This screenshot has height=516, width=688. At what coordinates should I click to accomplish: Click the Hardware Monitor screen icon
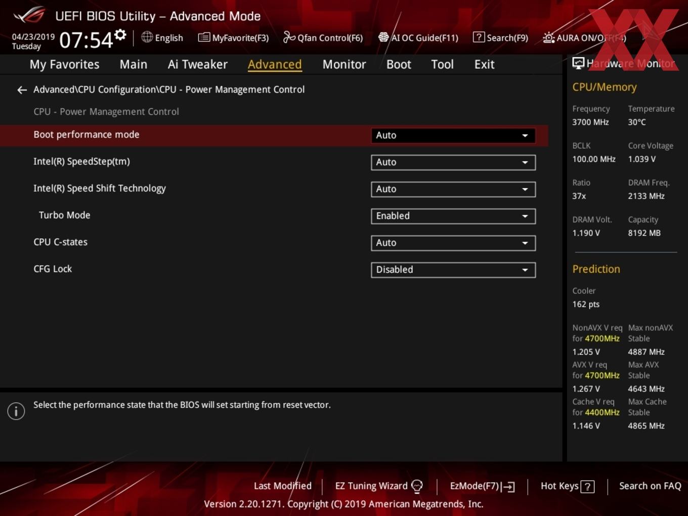click(x=578, y=63)
